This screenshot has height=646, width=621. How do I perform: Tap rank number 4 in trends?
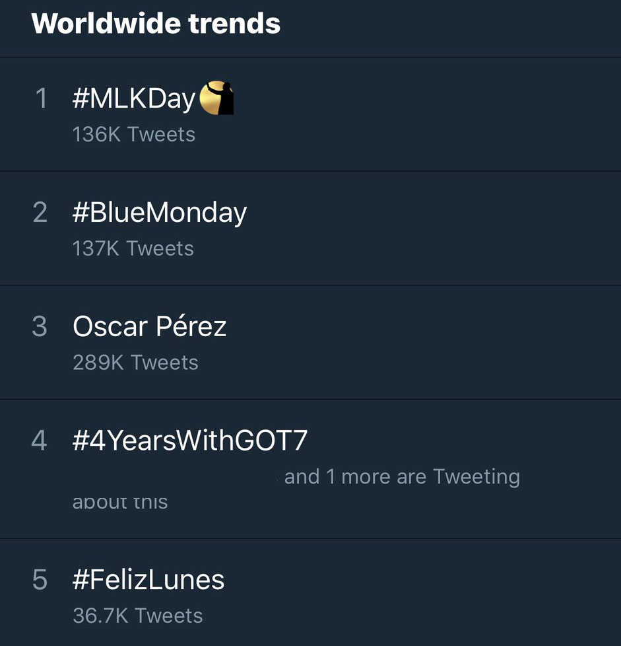[x=40, y=441]
